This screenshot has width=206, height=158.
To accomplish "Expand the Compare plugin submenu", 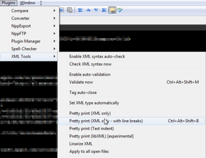I will (29, 11).
